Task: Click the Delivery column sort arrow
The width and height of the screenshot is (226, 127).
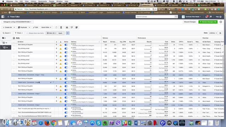Action: 99,42
